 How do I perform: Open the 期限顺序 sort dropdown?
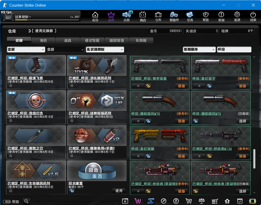(x=199, y=49)
